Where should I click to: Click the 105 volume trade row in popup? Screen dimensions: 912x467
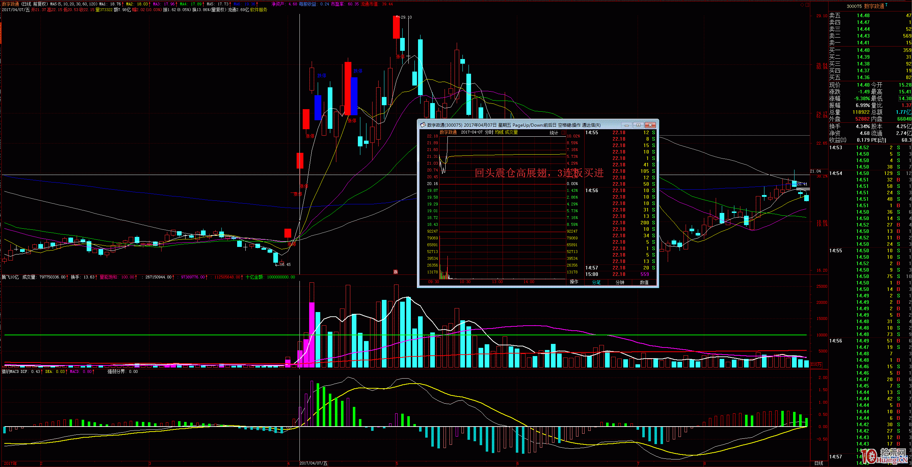620,171
